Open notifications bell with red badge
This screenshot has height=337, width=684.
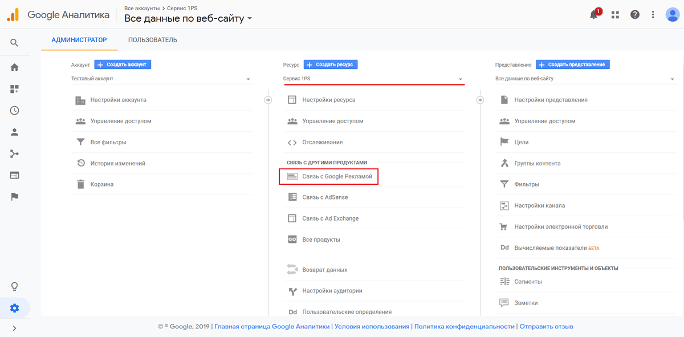tap(595, 14)
